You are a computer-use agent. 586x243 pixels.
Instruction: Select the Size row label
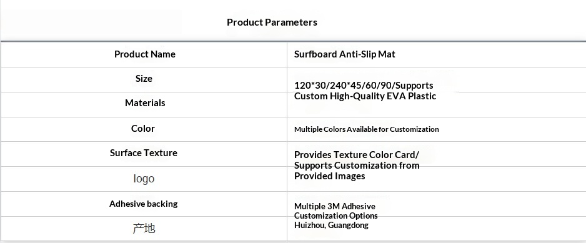144,79
